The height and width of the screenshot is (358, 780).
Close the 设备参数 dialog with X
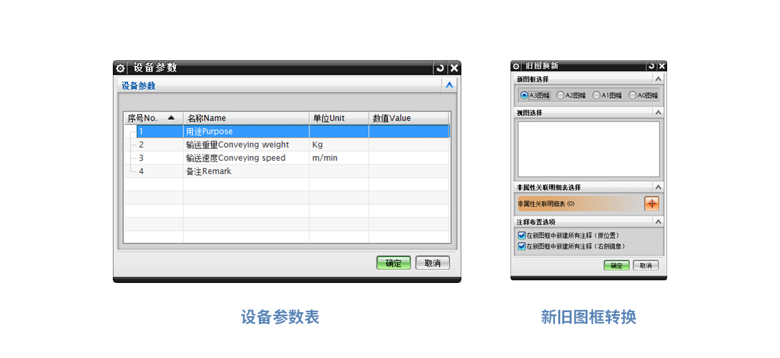point(453,68)
